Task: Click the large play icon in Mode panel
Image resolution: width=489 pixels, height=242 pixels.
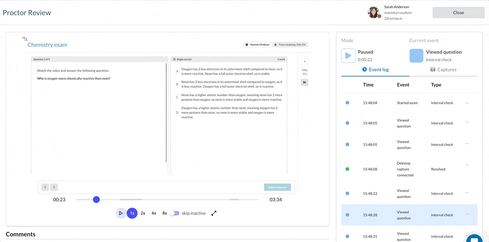Action: click(x=348, y=56)
